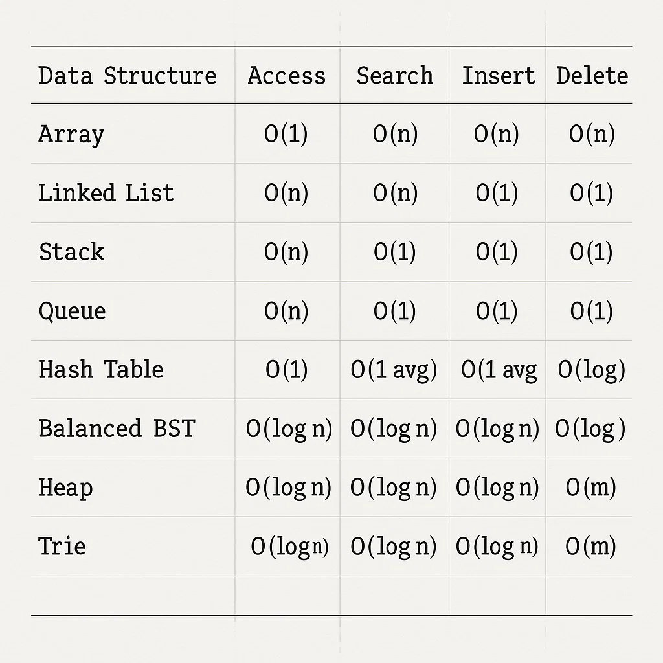Select the "Heap" row label
Viewport: 663px width, 663px height.
pos(65,488)
